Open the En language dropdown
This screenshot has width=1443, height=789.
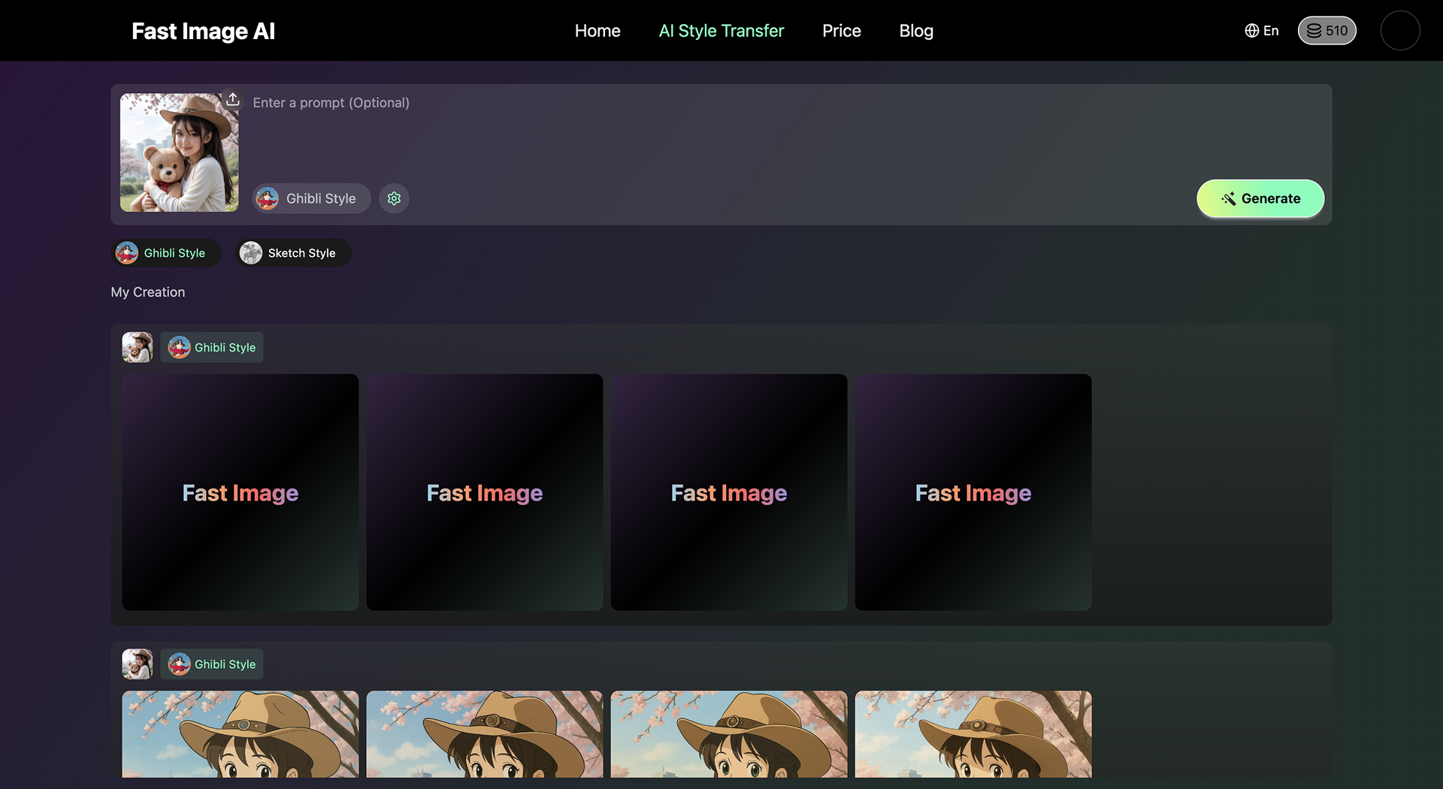pos(1271,31)
